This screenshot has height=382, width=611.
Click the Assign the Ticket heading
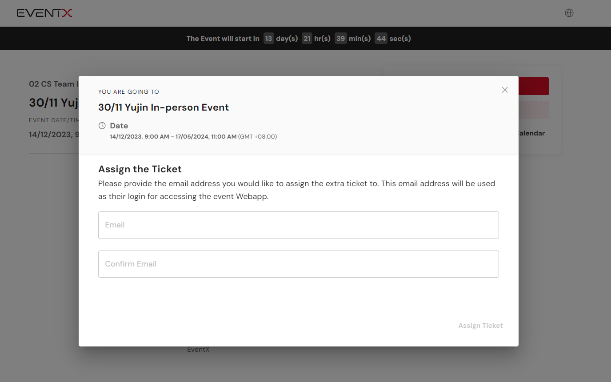140,169
